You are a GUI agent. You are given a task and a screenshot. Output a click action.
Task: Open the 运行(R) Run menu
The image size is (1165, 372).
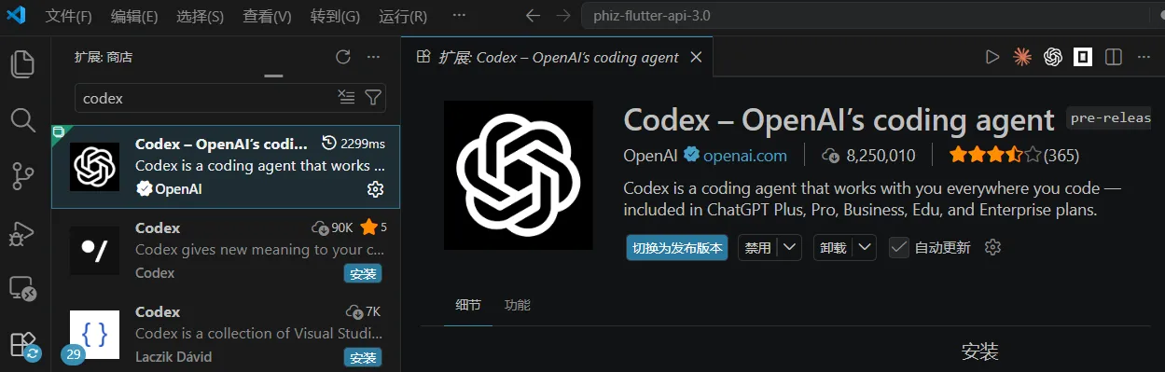[403, 16]
